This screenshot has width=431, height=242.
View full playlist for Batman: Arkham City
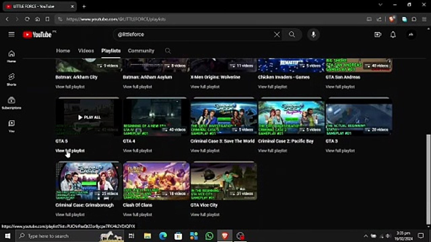(70, 87)
